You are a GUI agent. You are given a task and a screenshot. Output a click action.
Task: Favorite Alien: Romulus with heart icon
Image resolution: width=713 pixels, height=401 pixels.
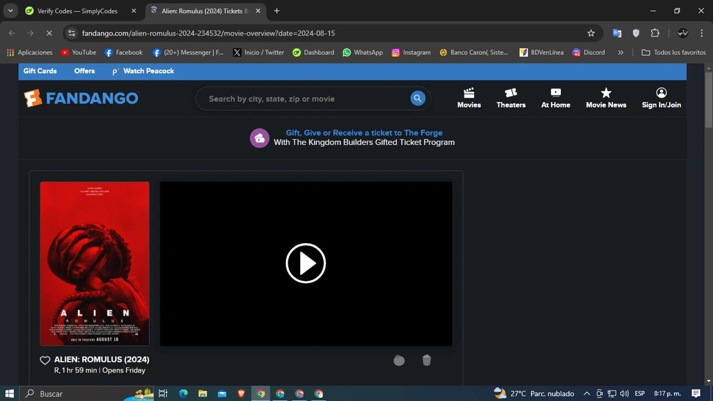[45, 361]
